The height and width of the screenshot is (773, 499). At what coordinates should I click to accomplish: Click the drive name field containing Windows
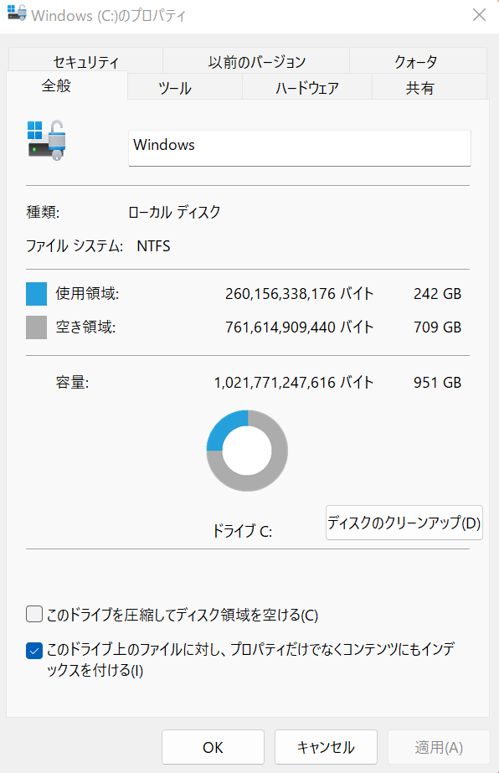299,148
